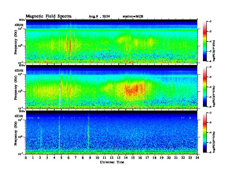Click hour "17" on Universal Time axis
The width and height of the screenshot is (235, 181).
[147, 158]
